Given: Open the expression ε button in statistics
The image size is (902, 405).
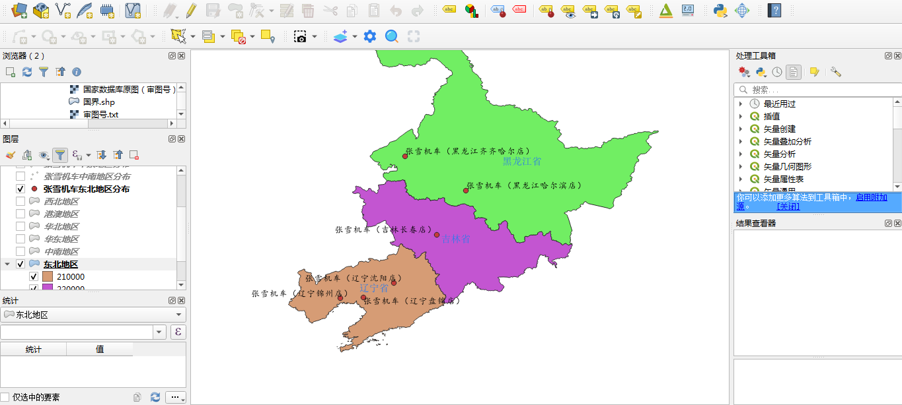Looking at the screenshot, I should coord(178,332).
